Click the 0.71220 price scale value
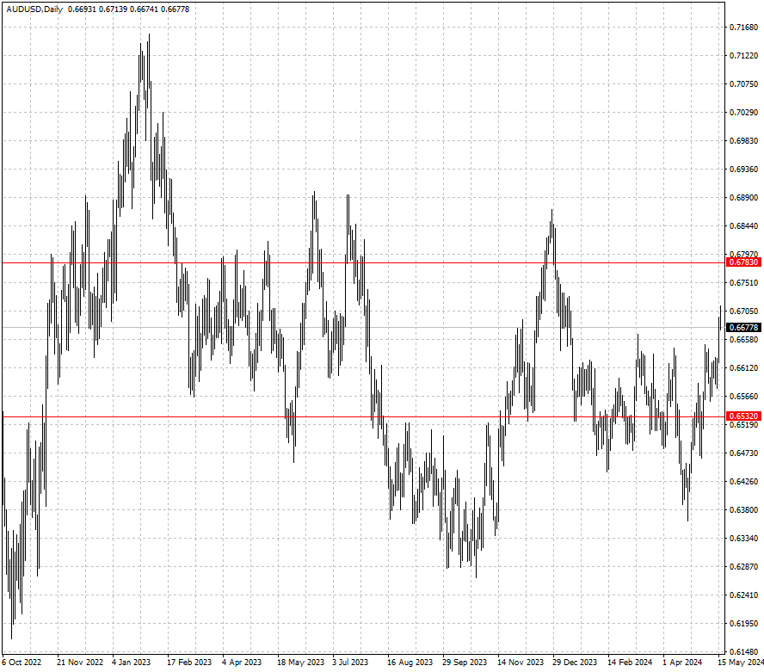 [x=743, y=56]
